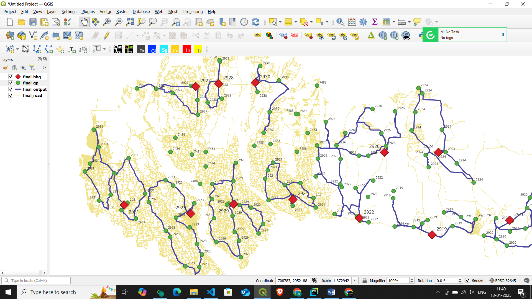This screenshot has width=532, height=299.
Task: Open the Processing menu
Action: point(193,11)
